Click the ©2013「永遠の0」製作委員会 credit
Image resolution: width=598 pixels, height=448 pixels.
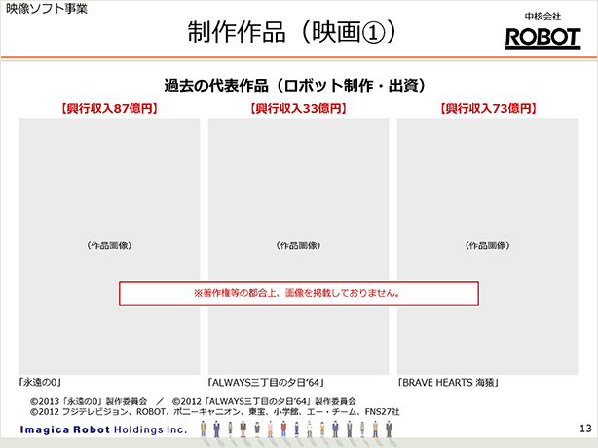pyautogui.click(x=89, y=401)
